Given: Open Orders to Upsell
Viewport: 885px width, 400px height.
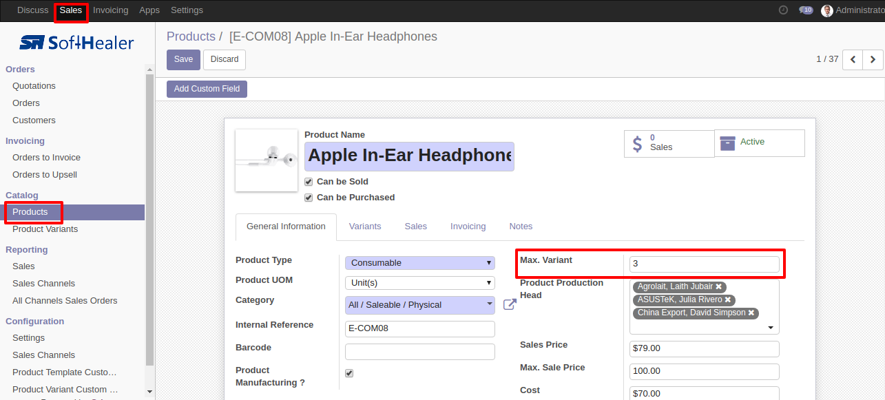Looking at the screenshot, I should click(x=45, y=175).
